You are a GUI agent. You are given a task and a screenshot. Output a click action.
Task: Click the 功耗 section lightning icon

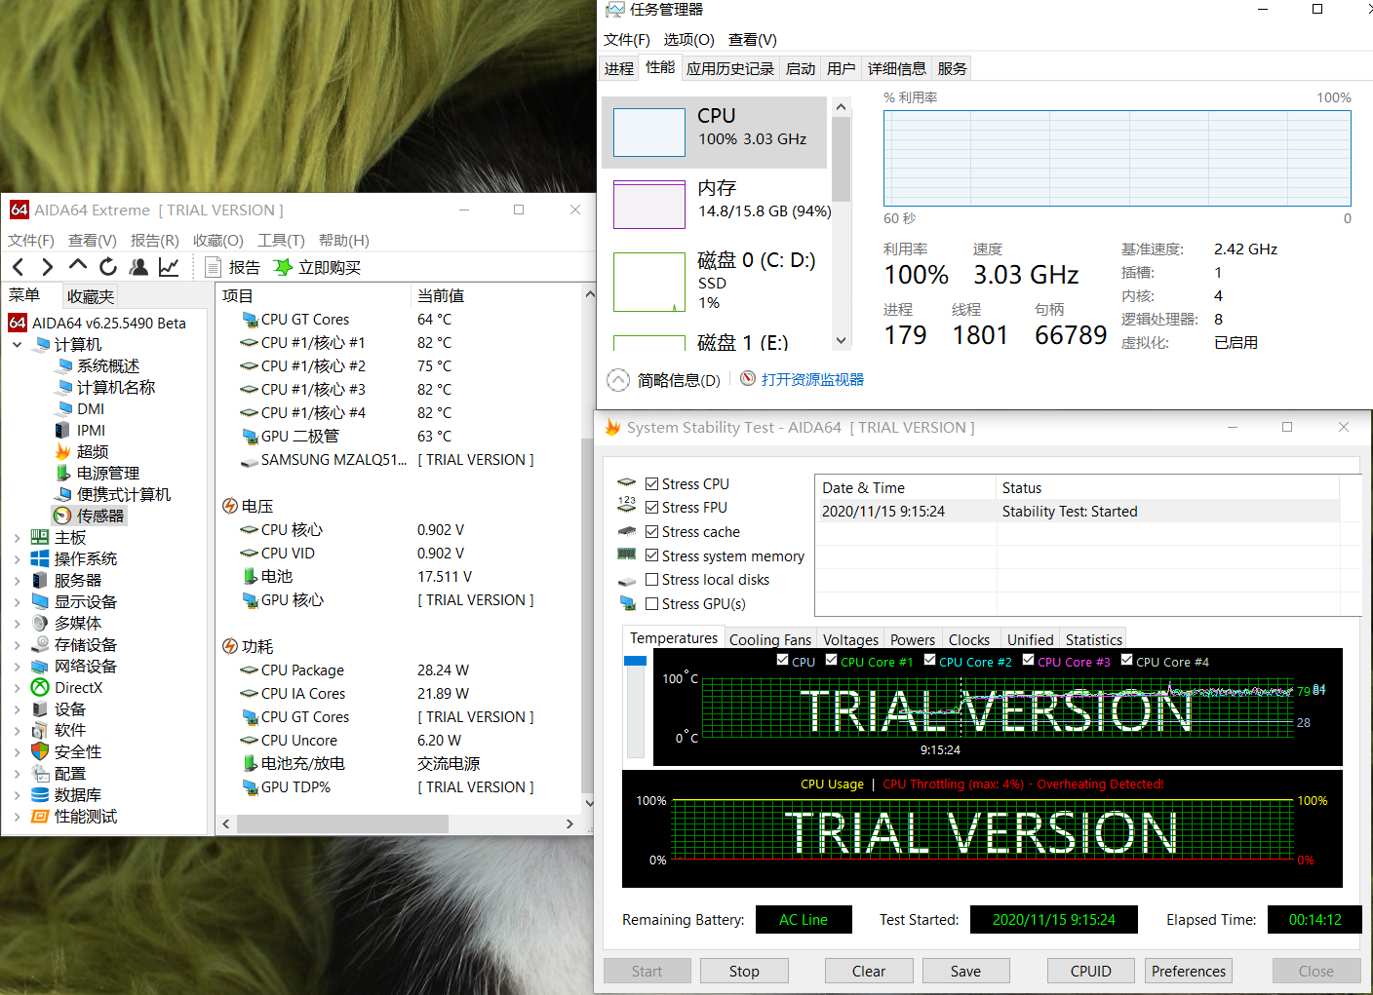click(230, 646)
